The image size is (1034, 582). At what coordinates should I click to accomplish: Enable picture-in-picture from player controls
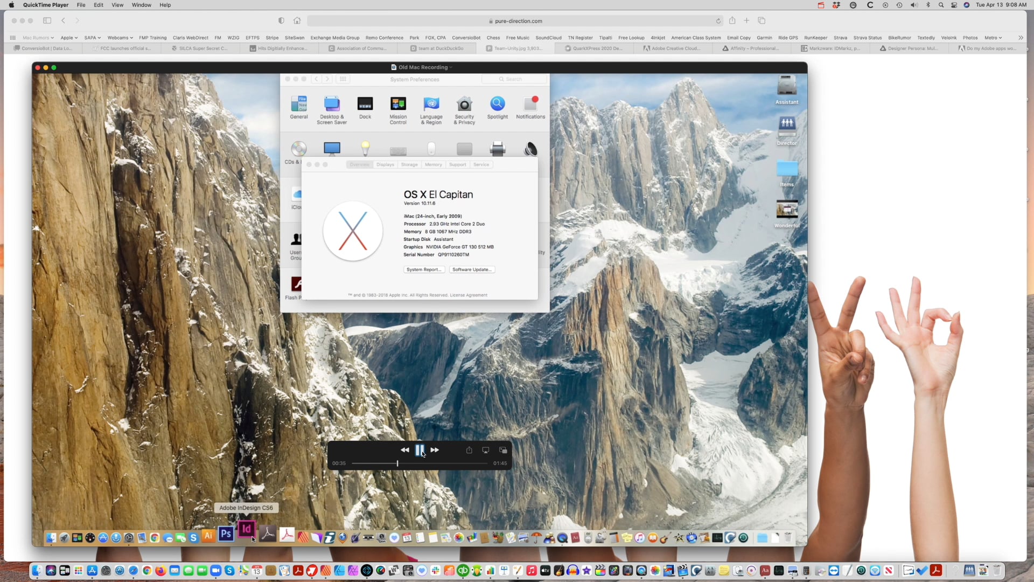pyautogui.click(x=503, y=450)
